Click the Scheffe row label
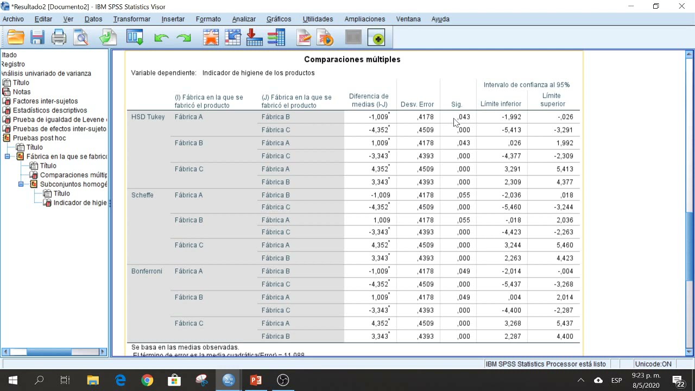This screenshot has height=391, width=695. point(142,195)
